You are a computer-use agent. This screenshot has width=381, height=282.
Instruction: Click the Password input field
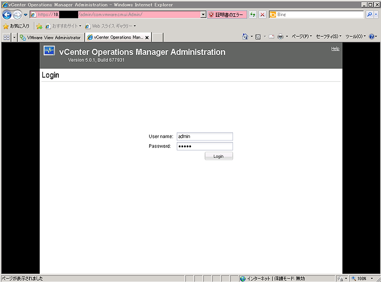click(205, 146)
